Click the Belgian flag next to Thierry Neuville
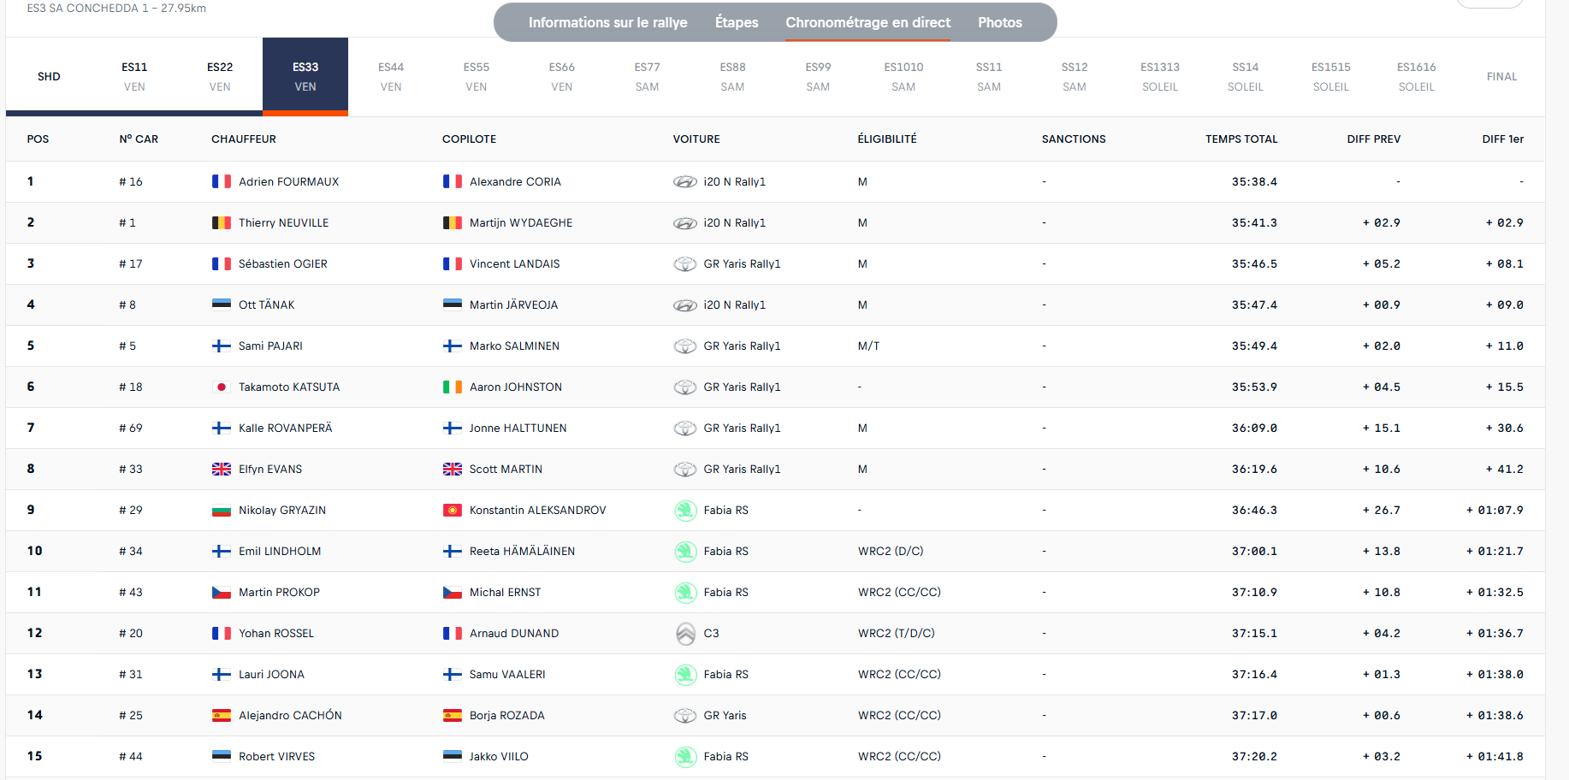 pos(222,223)
